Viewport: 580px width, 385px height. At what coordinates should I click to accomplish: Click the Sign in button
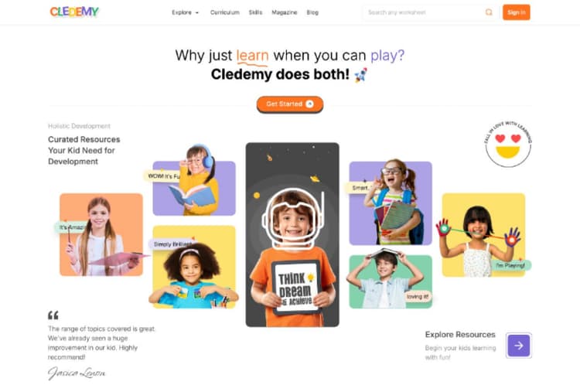pyautogui.click(x=517, y=12)
